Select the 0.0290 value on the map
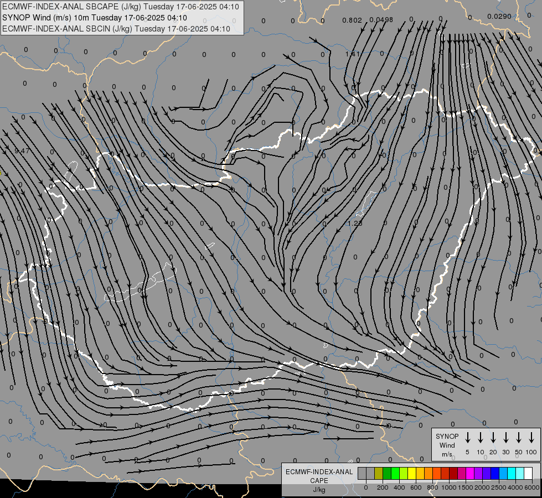542x498 pixels. pyautogui.click(x=499, y=16)
